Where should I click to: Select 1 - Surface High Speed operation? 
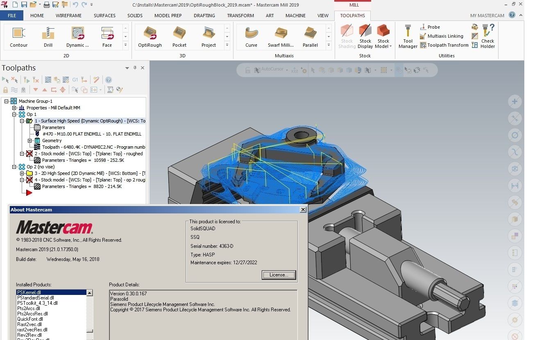(x=90, y=121)
